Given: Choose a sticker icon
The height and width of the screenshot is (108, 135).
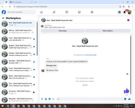Looking at the screenshot, I should (x=50, y=99).
